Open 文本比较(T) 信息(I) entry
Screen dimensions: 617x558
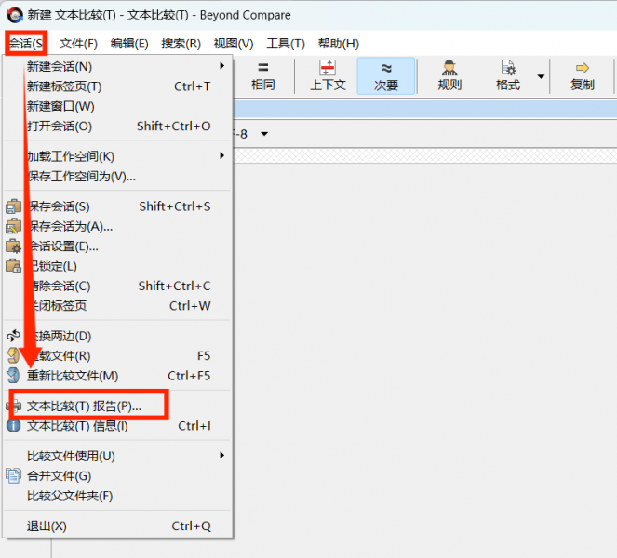coord(118,426)
